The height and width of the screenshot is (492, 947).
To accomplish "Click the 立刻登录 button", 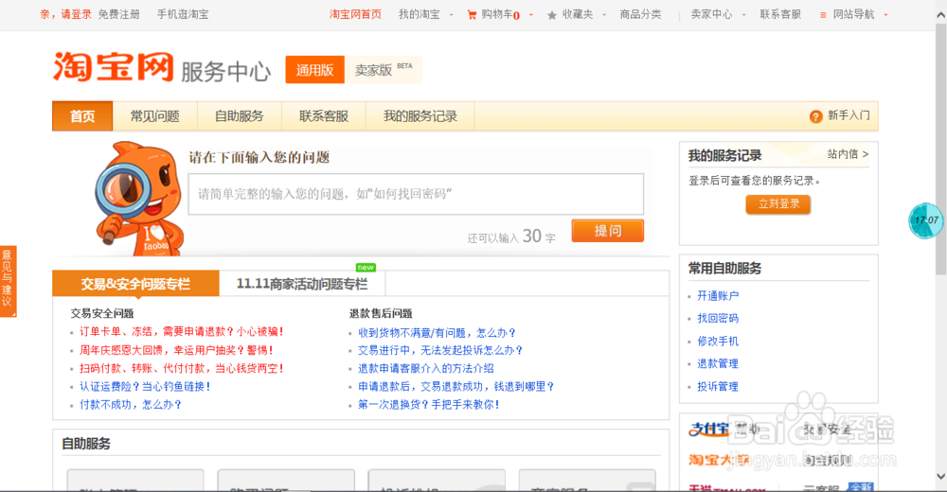I will pos(778,204).
